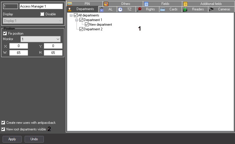Click the X position field
Image resolution: width=235 pixels, height=144 pixels.
19,46
